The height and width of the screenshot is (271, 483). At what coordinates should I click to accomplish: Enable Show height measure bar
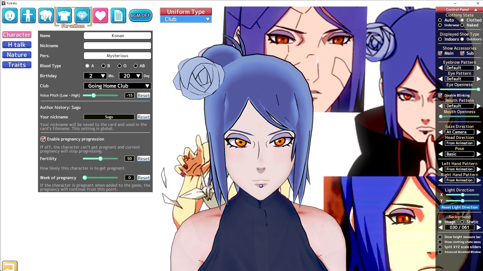click(440, 237)
